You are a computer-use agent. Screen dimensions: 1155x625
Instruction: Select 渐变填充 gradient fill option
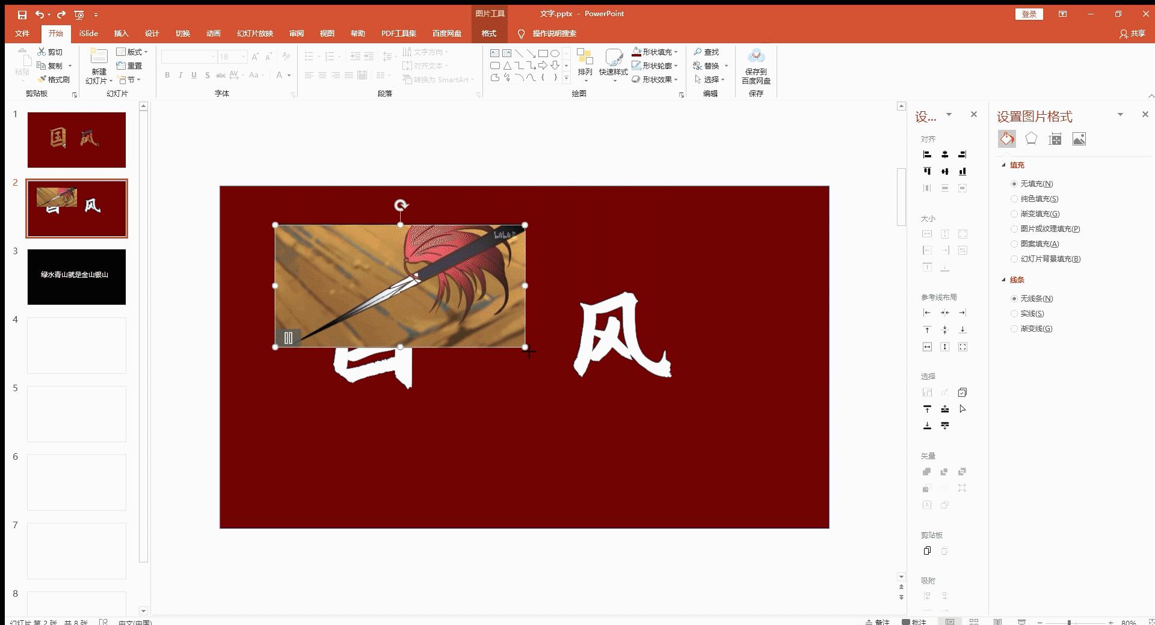pyautogui.click(x=1036, y=214)
